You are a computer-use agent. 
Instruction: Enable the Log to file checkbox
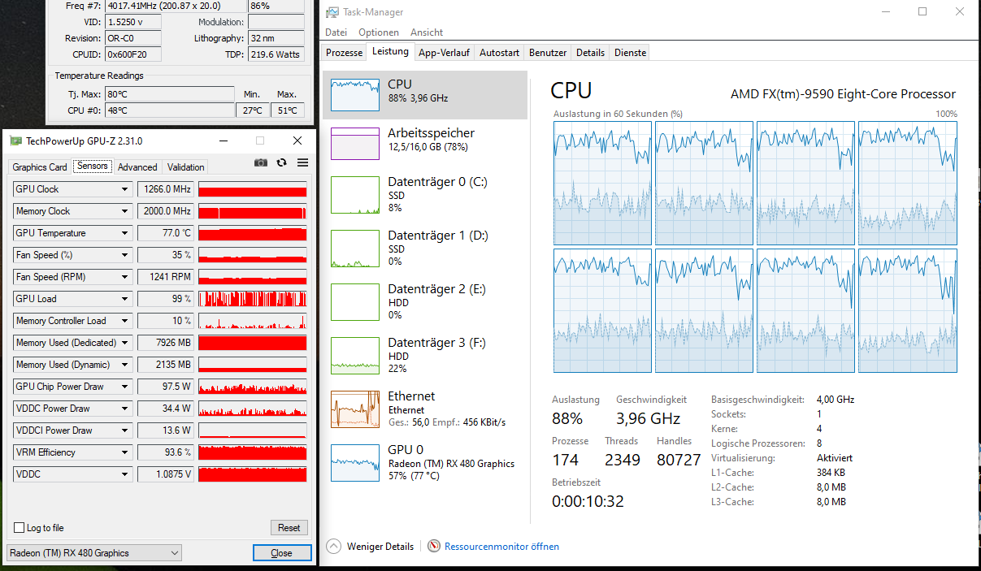pyautogui.click(x=20, y=528)
